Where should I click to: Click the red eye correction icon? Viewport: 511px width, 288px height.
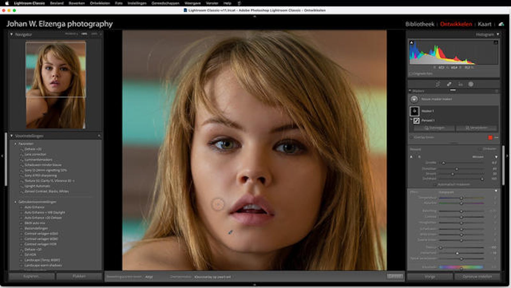click(460, 84)
